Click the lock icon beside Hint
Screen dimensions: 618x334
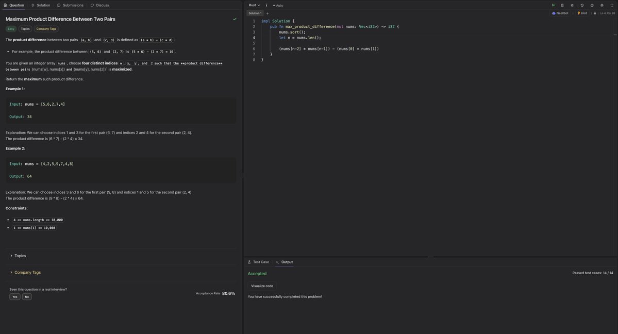595,13
